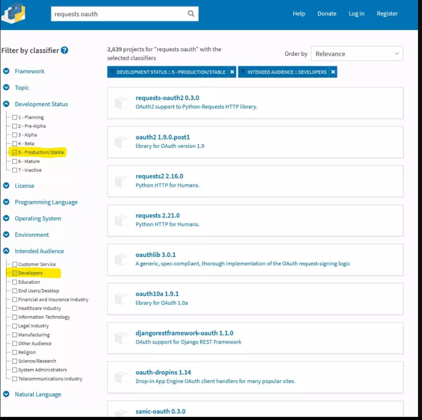Open the Order by Relevance dropdown
This screenshot has height=420, width=422.
click(357, 54)
